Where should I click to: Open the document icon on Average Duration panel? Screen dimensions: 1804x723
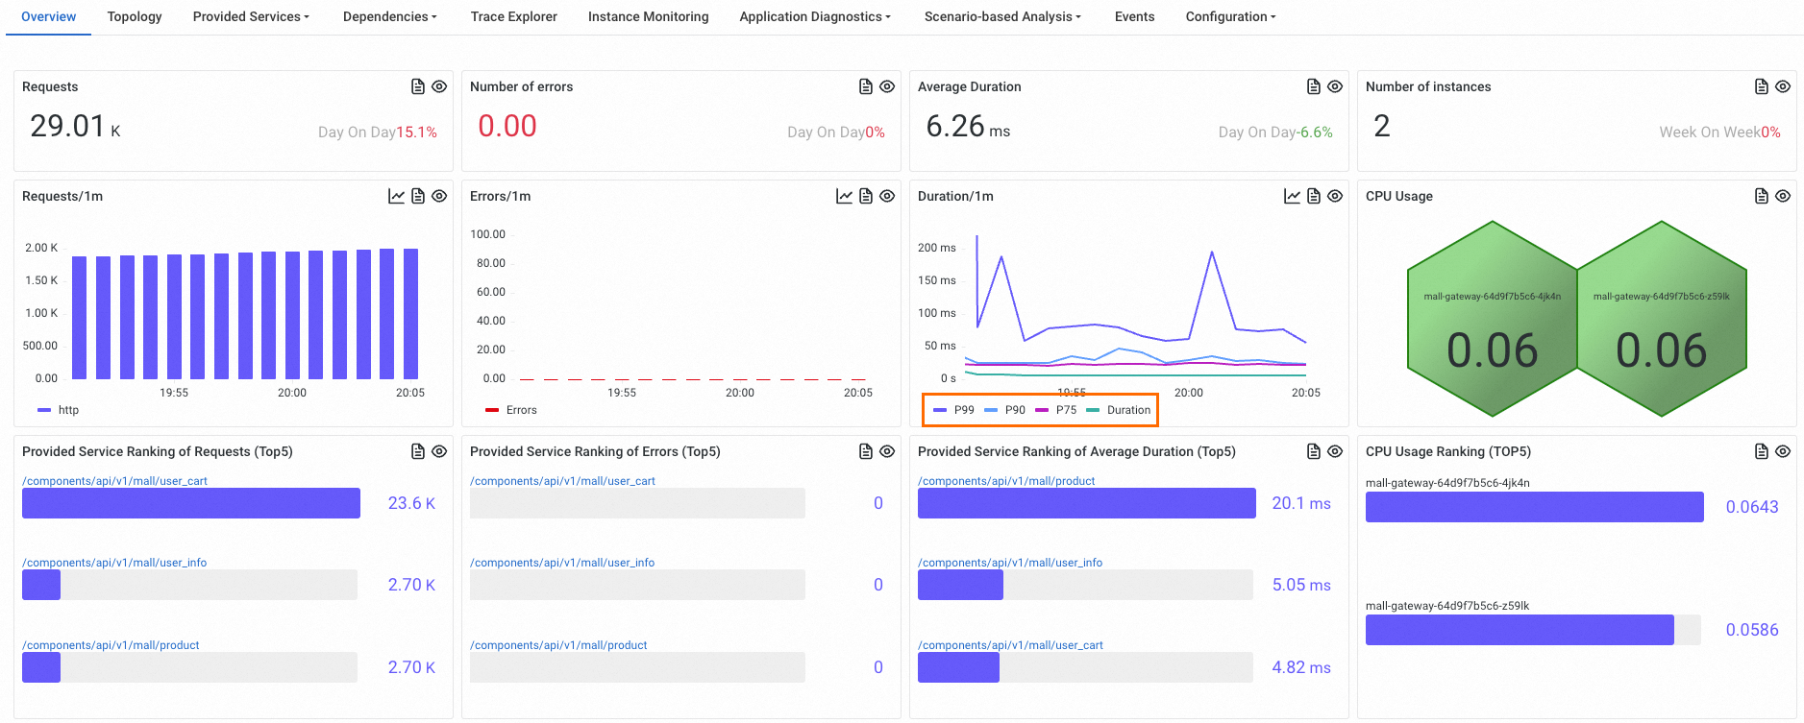pyautogui.click(x=1314, y=86)
